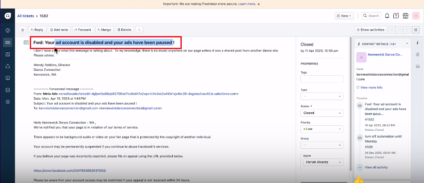Screen dimensions: 424x183
Task: Open the Group dropdown
Action: coord(322,145)
